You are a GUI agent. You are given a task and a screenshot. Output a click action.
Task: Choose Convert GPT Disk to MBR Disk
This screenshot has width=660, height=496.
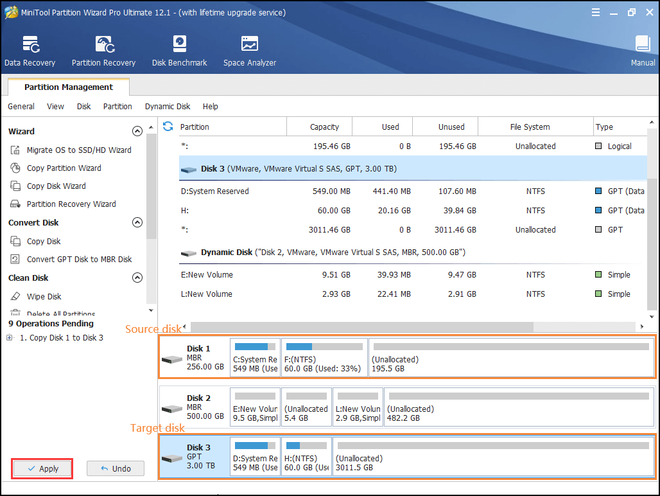[80, 260]
